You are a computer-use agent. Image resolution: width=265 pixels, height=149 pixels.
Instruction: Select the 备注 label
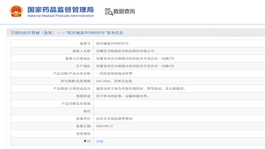[x=87, y=111]
